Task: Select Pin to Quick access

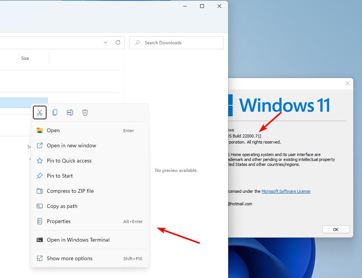Action: 90,161
